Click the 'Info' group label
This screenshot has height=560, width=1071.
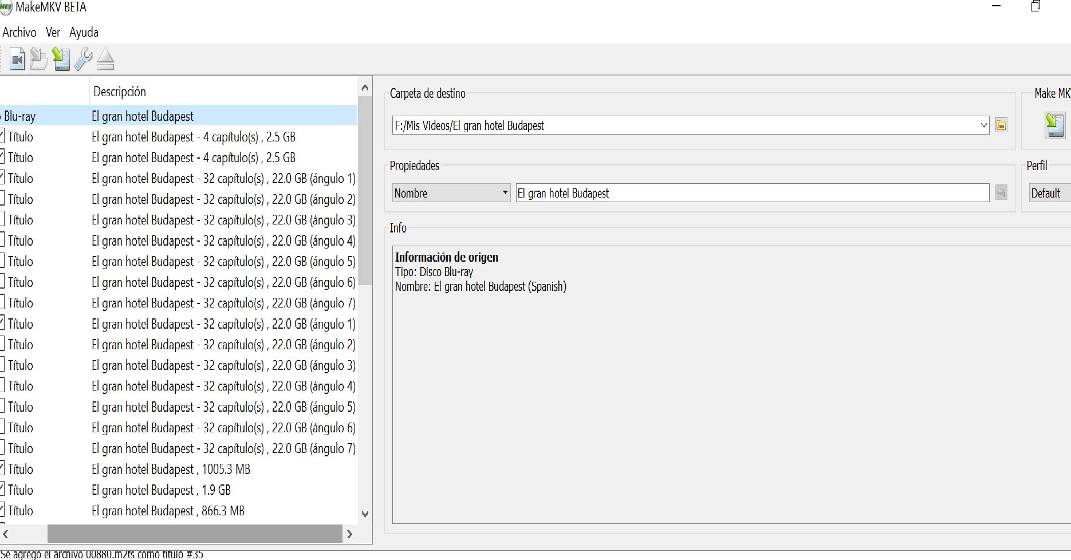398,228
